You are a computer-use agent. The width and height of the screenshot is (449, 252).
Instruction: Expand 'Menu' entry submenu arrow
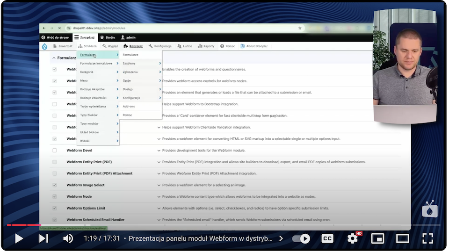117,80
